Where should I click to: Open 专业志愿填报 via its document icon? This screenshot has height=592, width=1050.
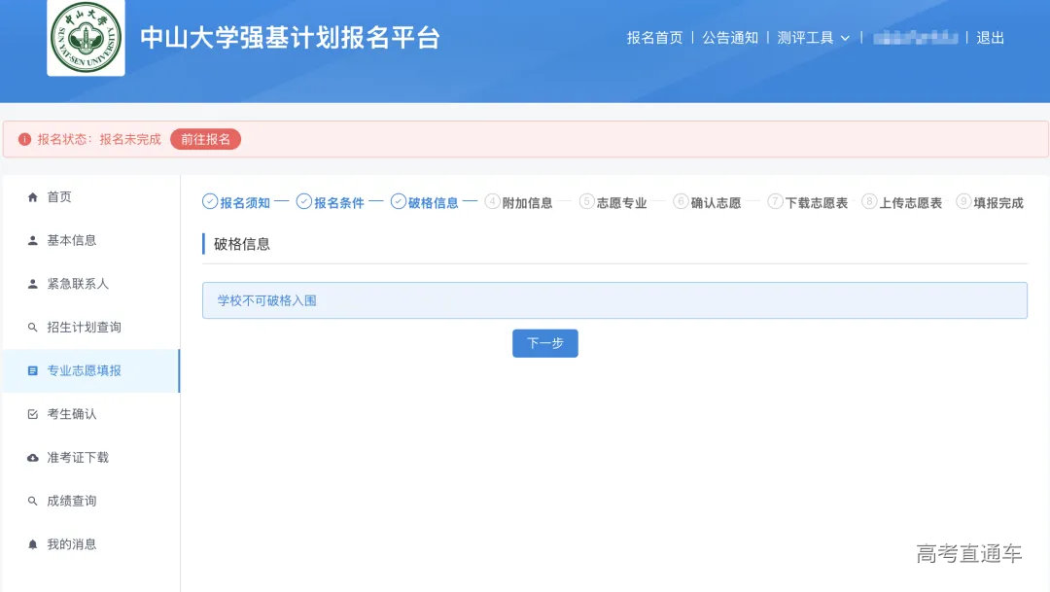(x=33, y=370)
